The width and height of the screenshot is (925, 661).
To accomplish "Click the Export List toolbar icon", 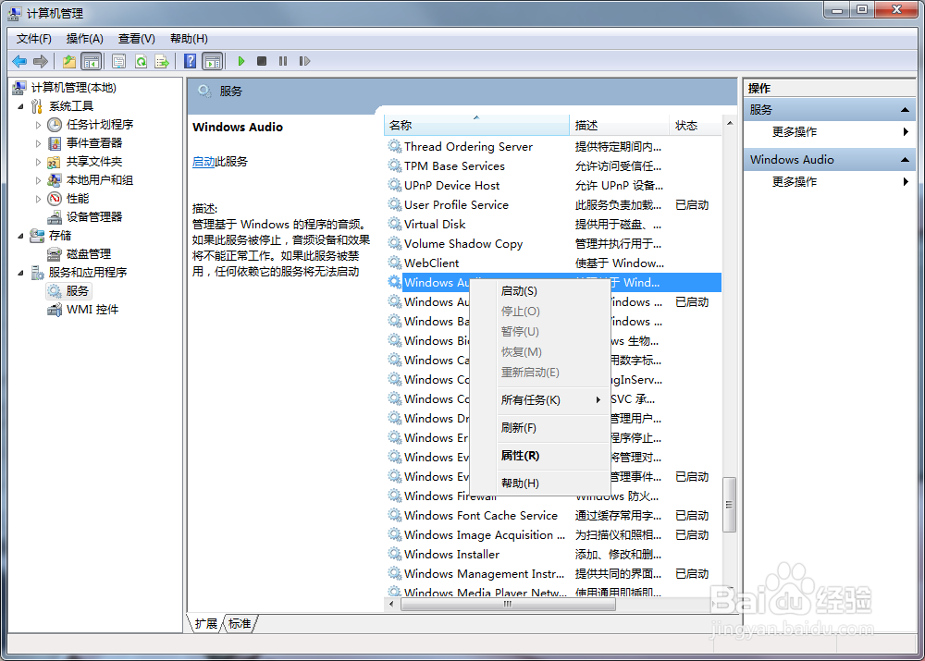I will pos(162,61).
